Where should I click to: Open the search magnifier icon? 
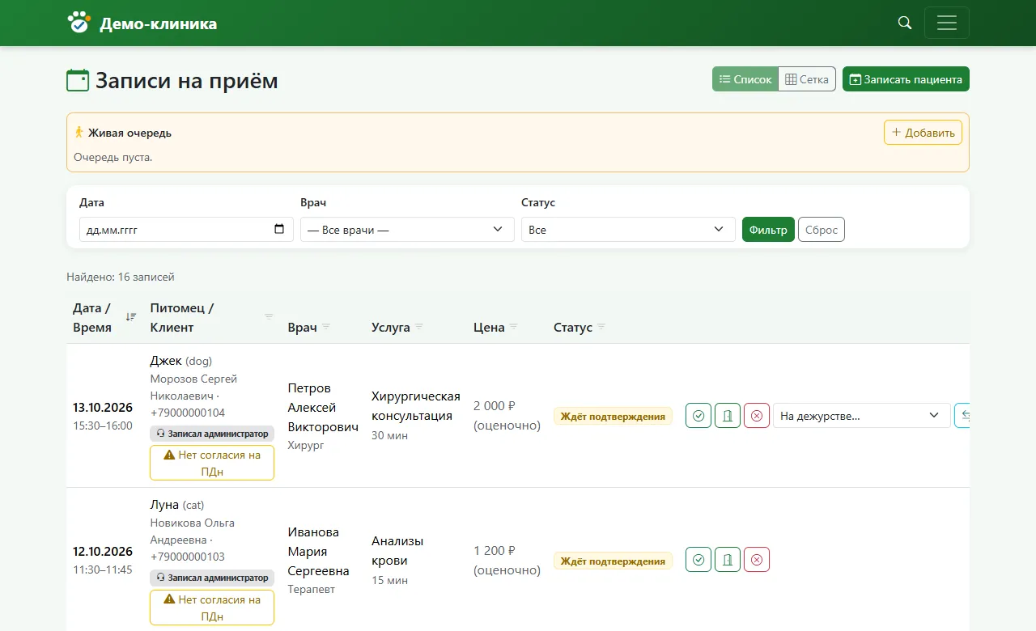pos(905,23)
